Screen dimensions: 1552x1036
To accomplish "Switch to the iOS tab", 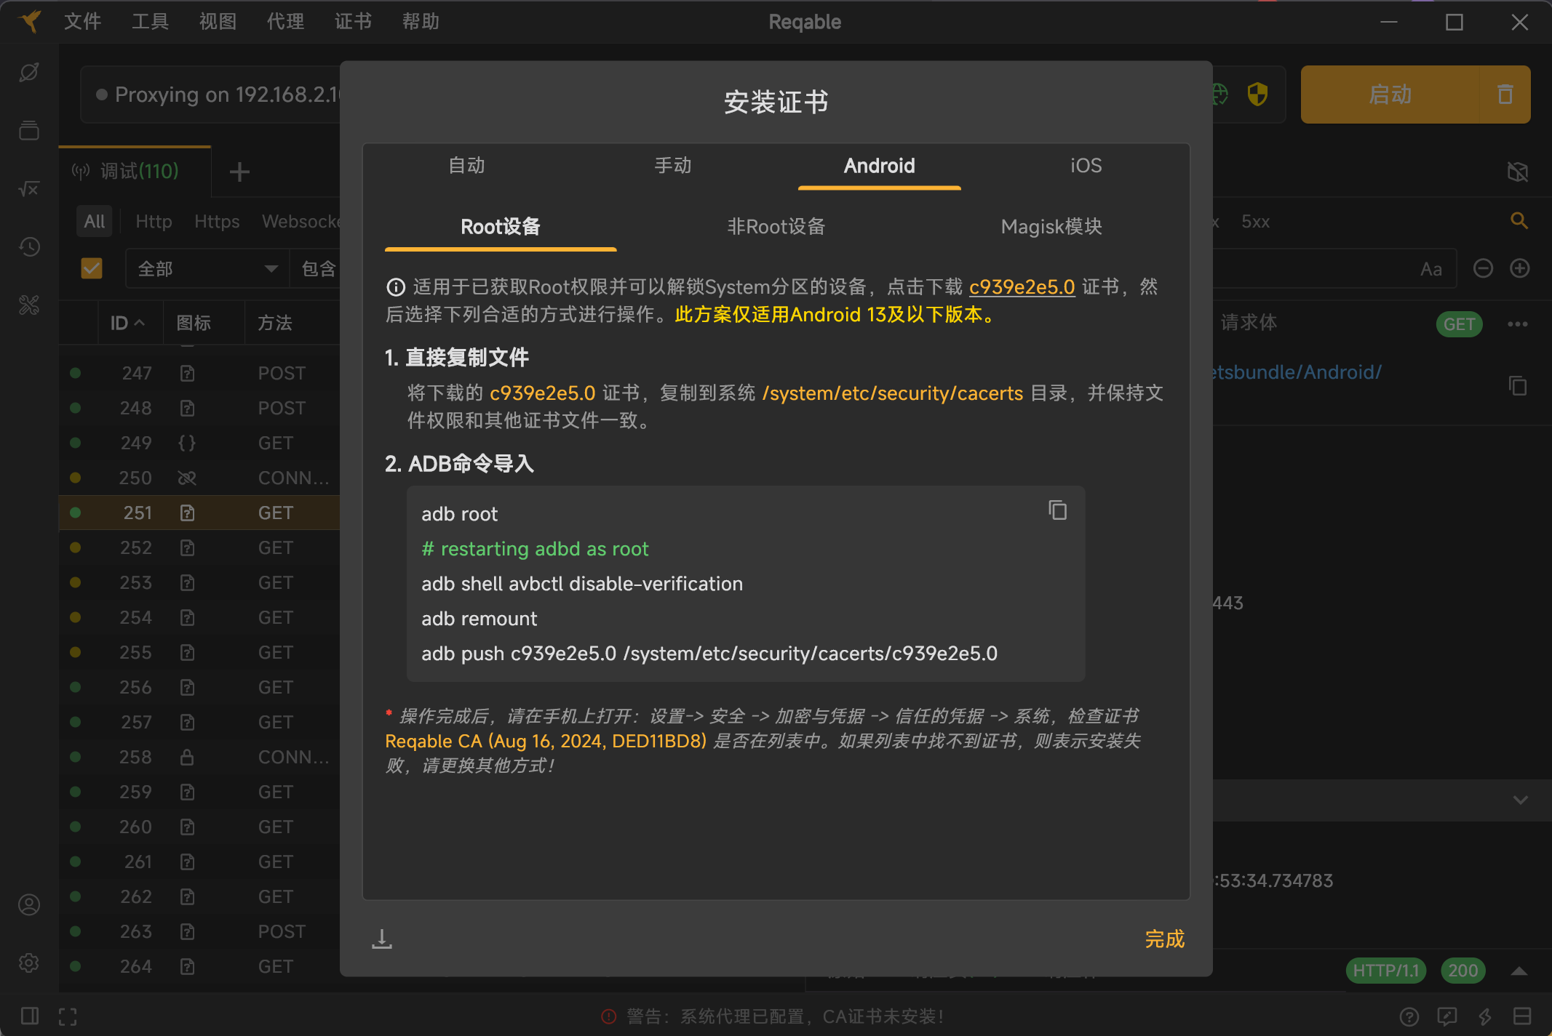I will (1085, 166).
